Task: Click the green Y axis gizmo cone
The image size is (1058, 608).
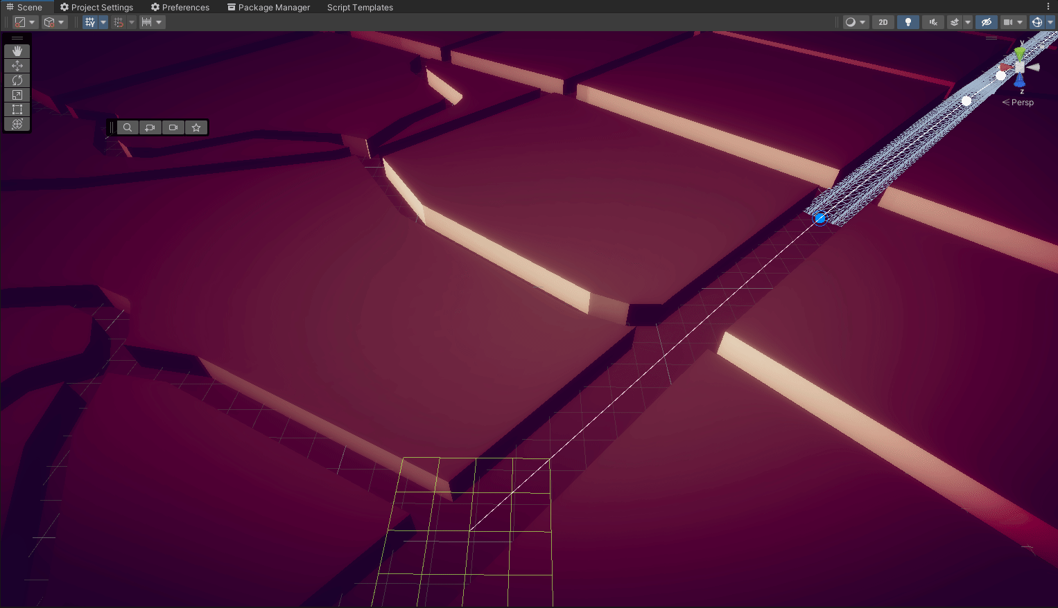Action: point(1020,53)
